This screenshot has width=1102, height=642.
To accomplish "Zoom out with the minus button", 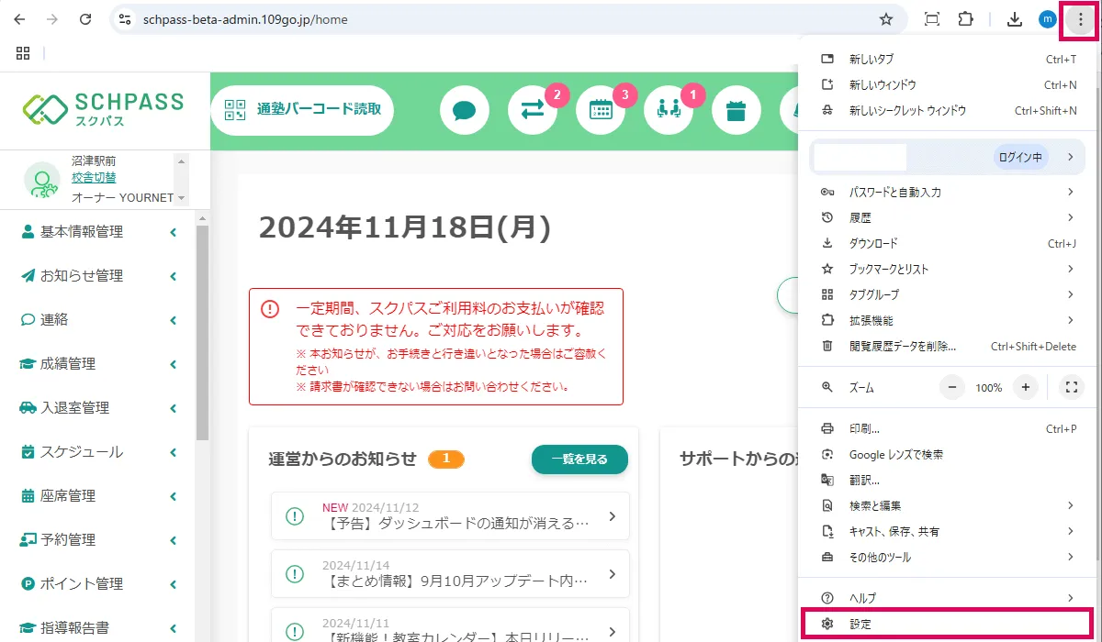I will pos(952,387).
